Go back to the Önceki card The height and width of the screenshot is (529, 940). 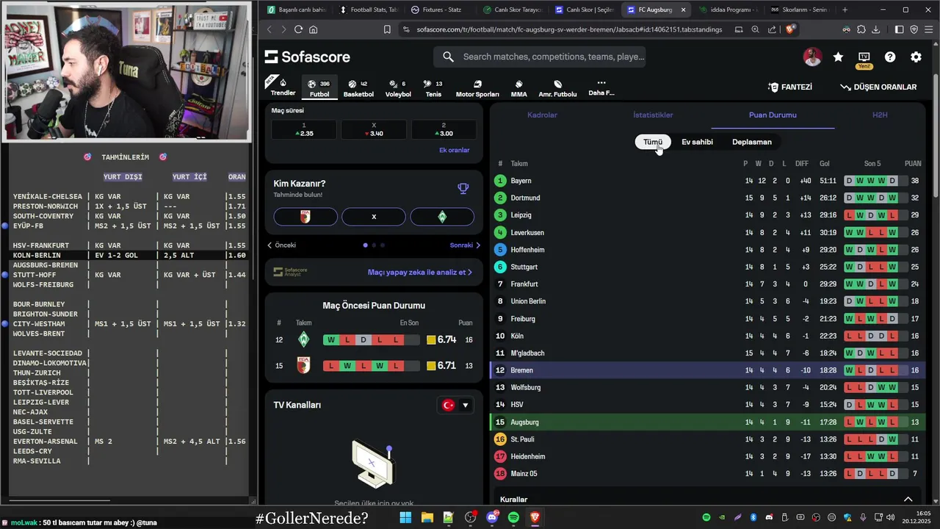(x=282, y=245)
